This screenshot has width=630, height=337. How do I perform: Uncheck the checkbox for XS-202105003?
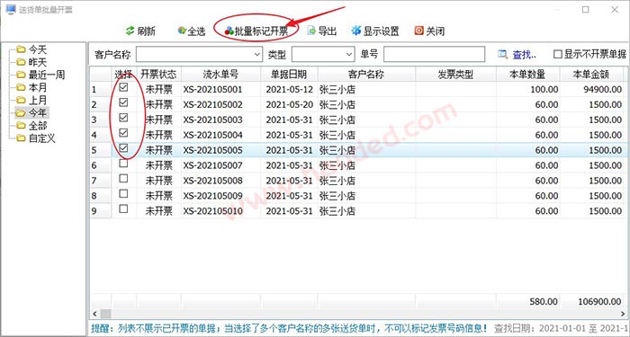[x=124, y=118]
